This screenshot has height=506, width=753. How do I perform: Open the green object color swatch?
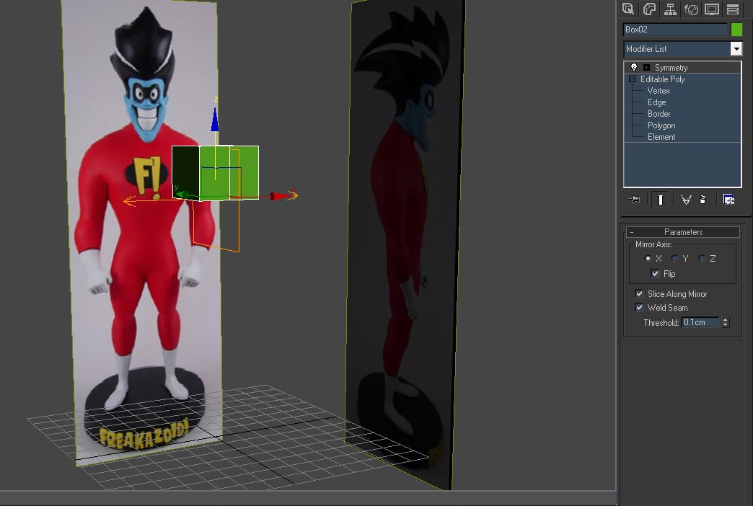coord(736,30)
